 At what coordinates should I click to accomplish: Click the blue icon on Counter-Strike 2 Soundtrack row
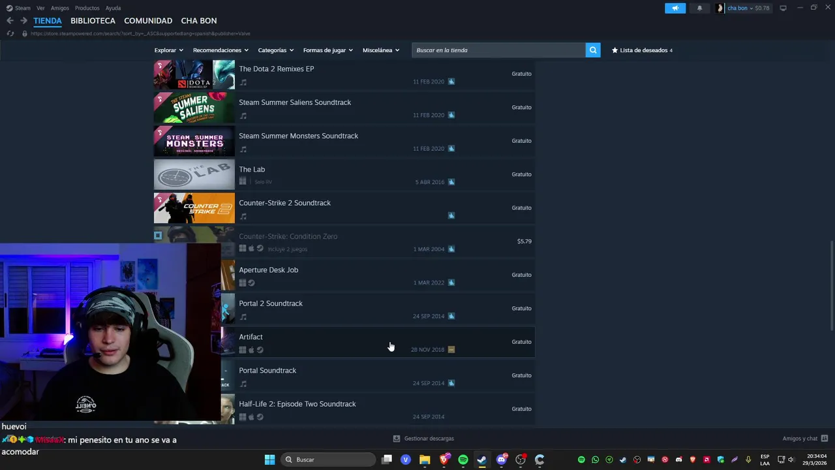[x=451, y=215]
